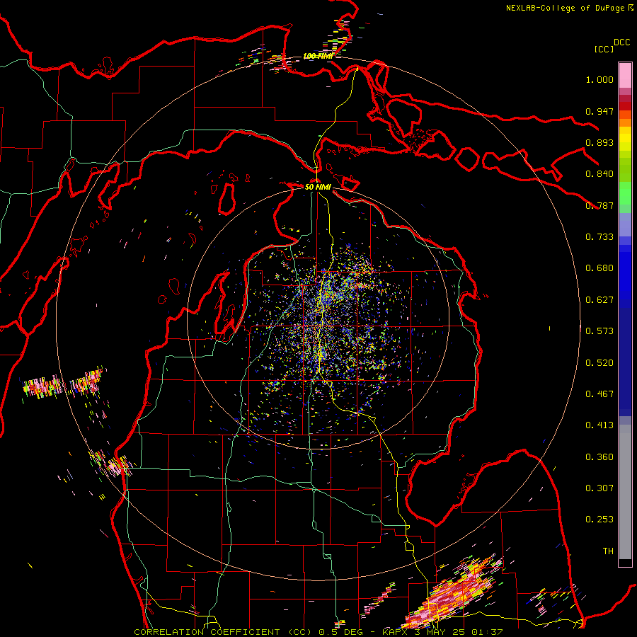This screenshot has height=637, width=637.
Task: Click the NEXLAB-College of DuPage credit text
Action: (x=569, y=8)
